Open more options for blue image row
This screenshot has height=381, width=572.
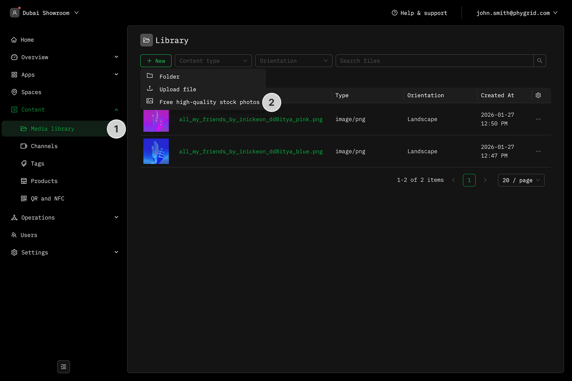click(x=538, y=151)
